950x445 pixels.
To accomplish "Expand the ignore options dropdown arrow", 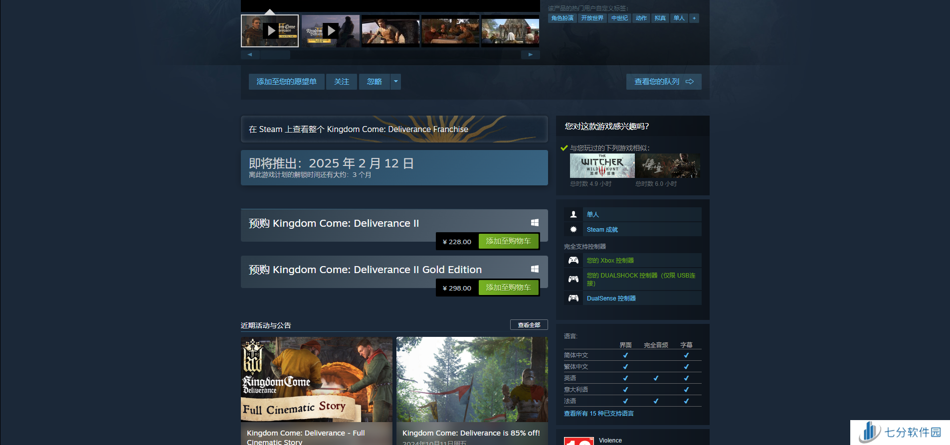I will click(x=396, y=82).
